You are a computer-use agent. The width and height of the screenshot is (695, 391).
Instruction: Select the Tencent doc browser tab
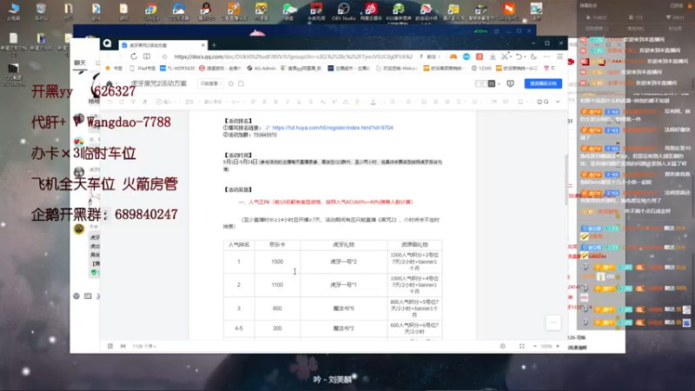point(162,45)
